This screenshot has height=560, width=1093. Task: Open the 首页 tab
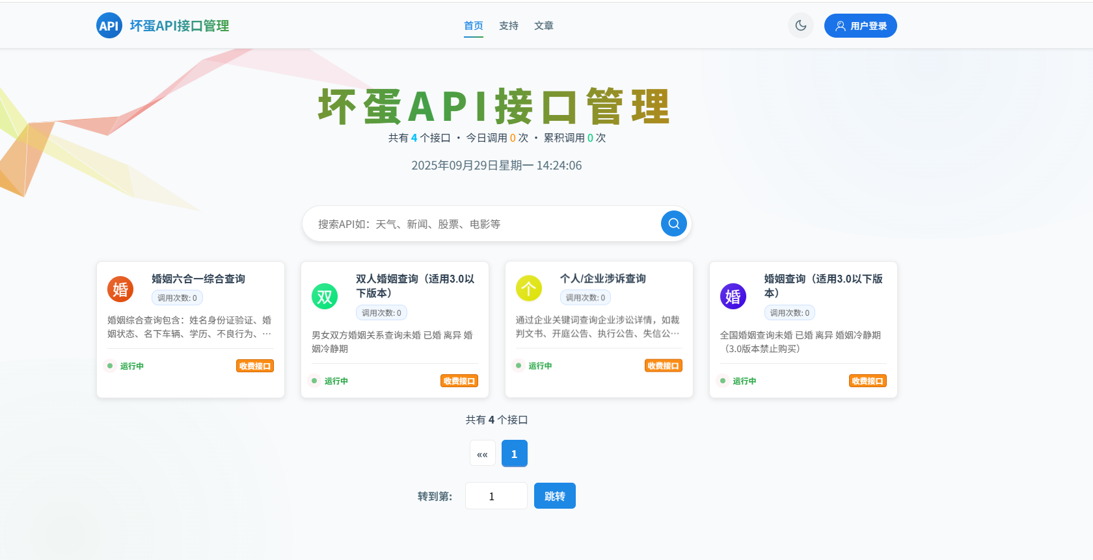click(473, 26)
